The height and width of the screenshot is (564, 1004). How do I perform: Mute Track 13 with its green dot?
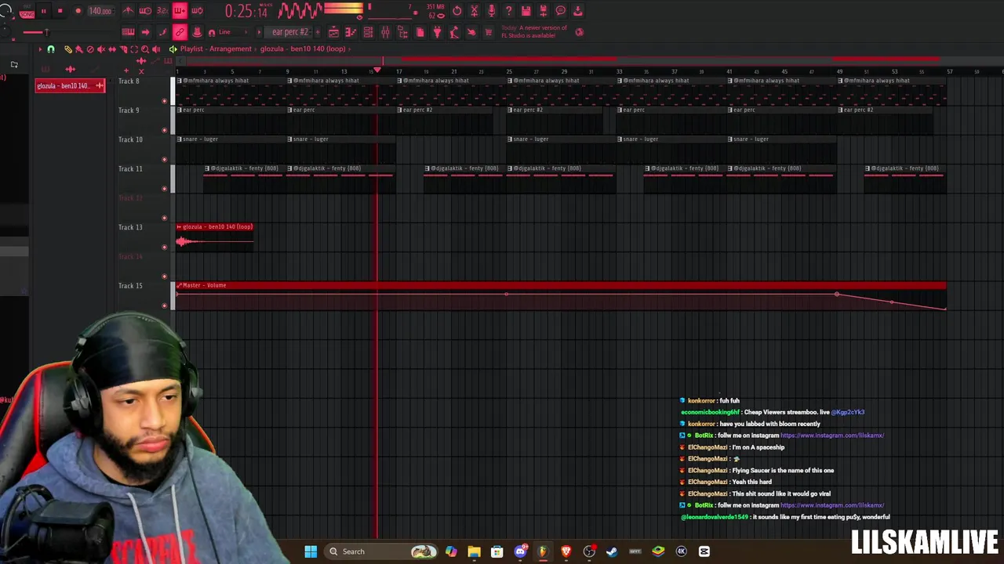click(x=164, y=247)
